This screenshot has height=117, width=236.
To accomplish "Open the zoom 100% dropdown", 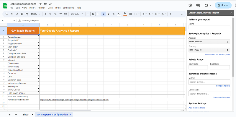I will point(35,14).
